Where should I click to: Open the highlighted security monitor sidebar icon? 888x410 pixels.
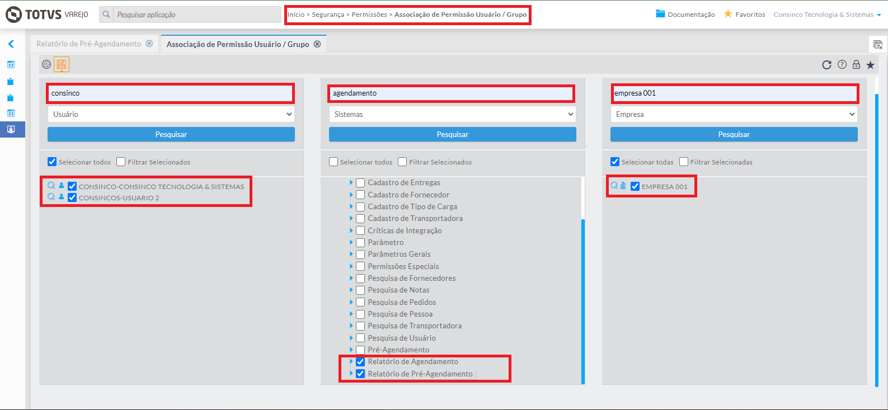click(x=11, y=129)
